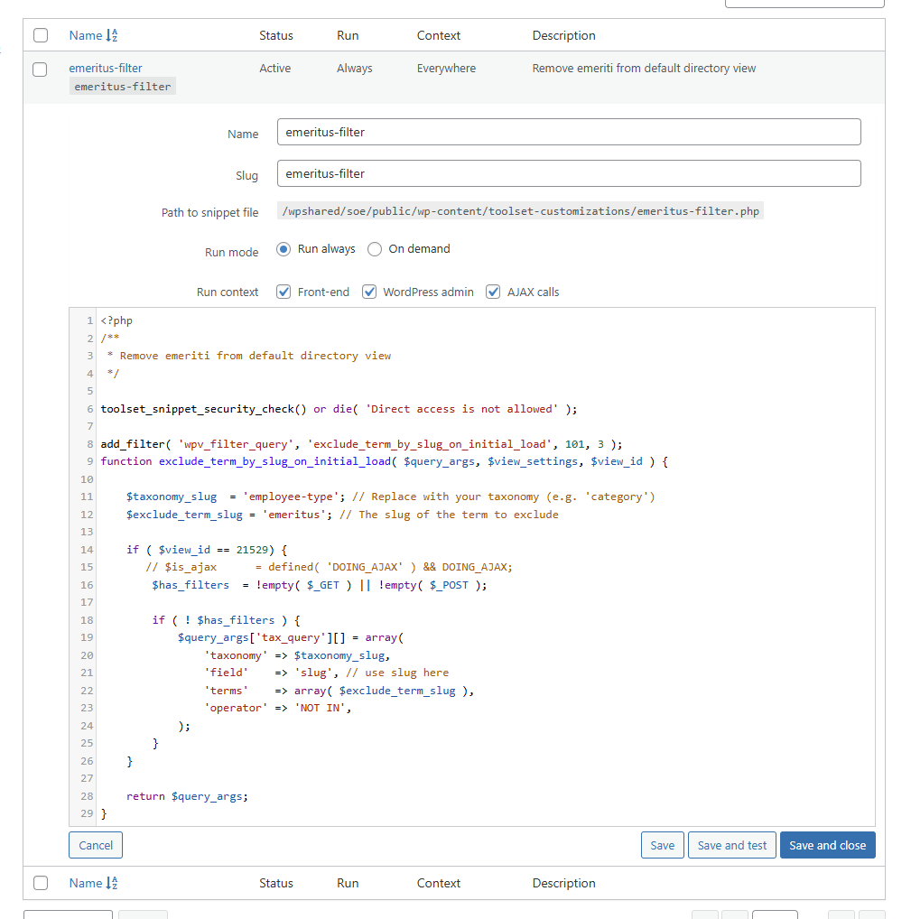The image size is (911, 919).
Task: Click the top Status column header
Action: click(276, 36)
